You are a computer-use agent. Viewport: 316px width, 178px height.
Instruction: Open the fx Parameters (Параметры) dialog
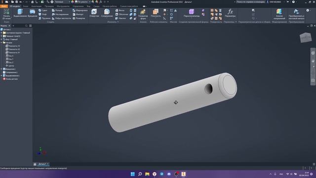click(230, 13)
